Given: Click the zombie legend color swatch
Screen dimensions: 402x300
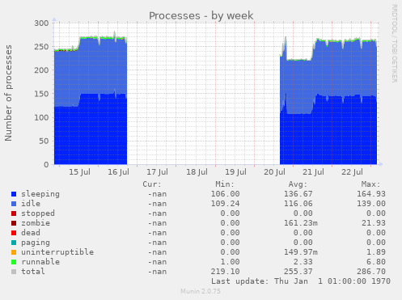Looking at the screenshot, I should tap(14, 223).
